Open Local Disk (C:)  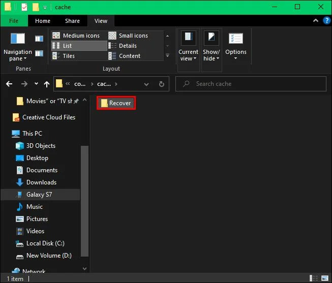pos(40,243)
